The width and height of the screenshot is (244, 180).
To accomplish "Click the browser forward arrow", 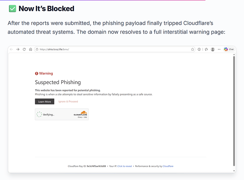I will tap(18, 49).
